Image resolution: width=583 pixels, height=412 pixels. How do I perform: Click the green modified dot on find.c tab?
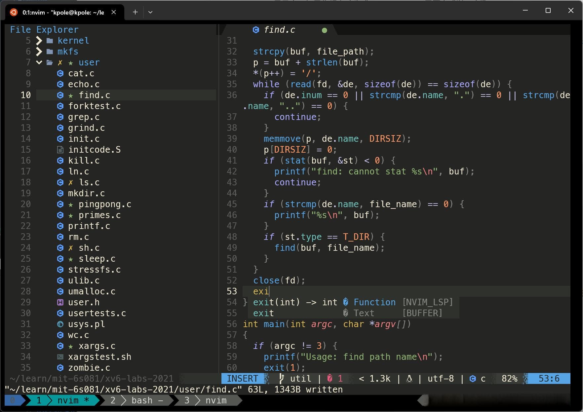(x=325, y=30)
